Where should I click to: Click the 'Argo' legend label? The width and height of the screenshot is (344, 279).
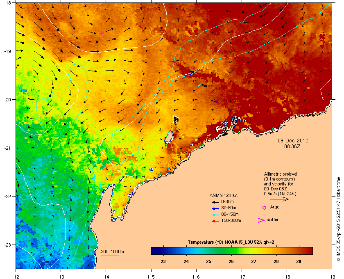(x=275, y=207)
